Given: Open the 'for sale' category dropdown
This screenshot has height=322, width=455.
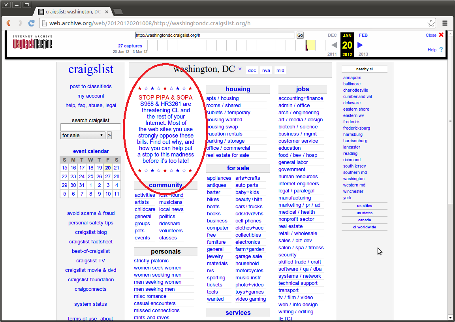Looking at the screenshot, I should coord(83,135).
